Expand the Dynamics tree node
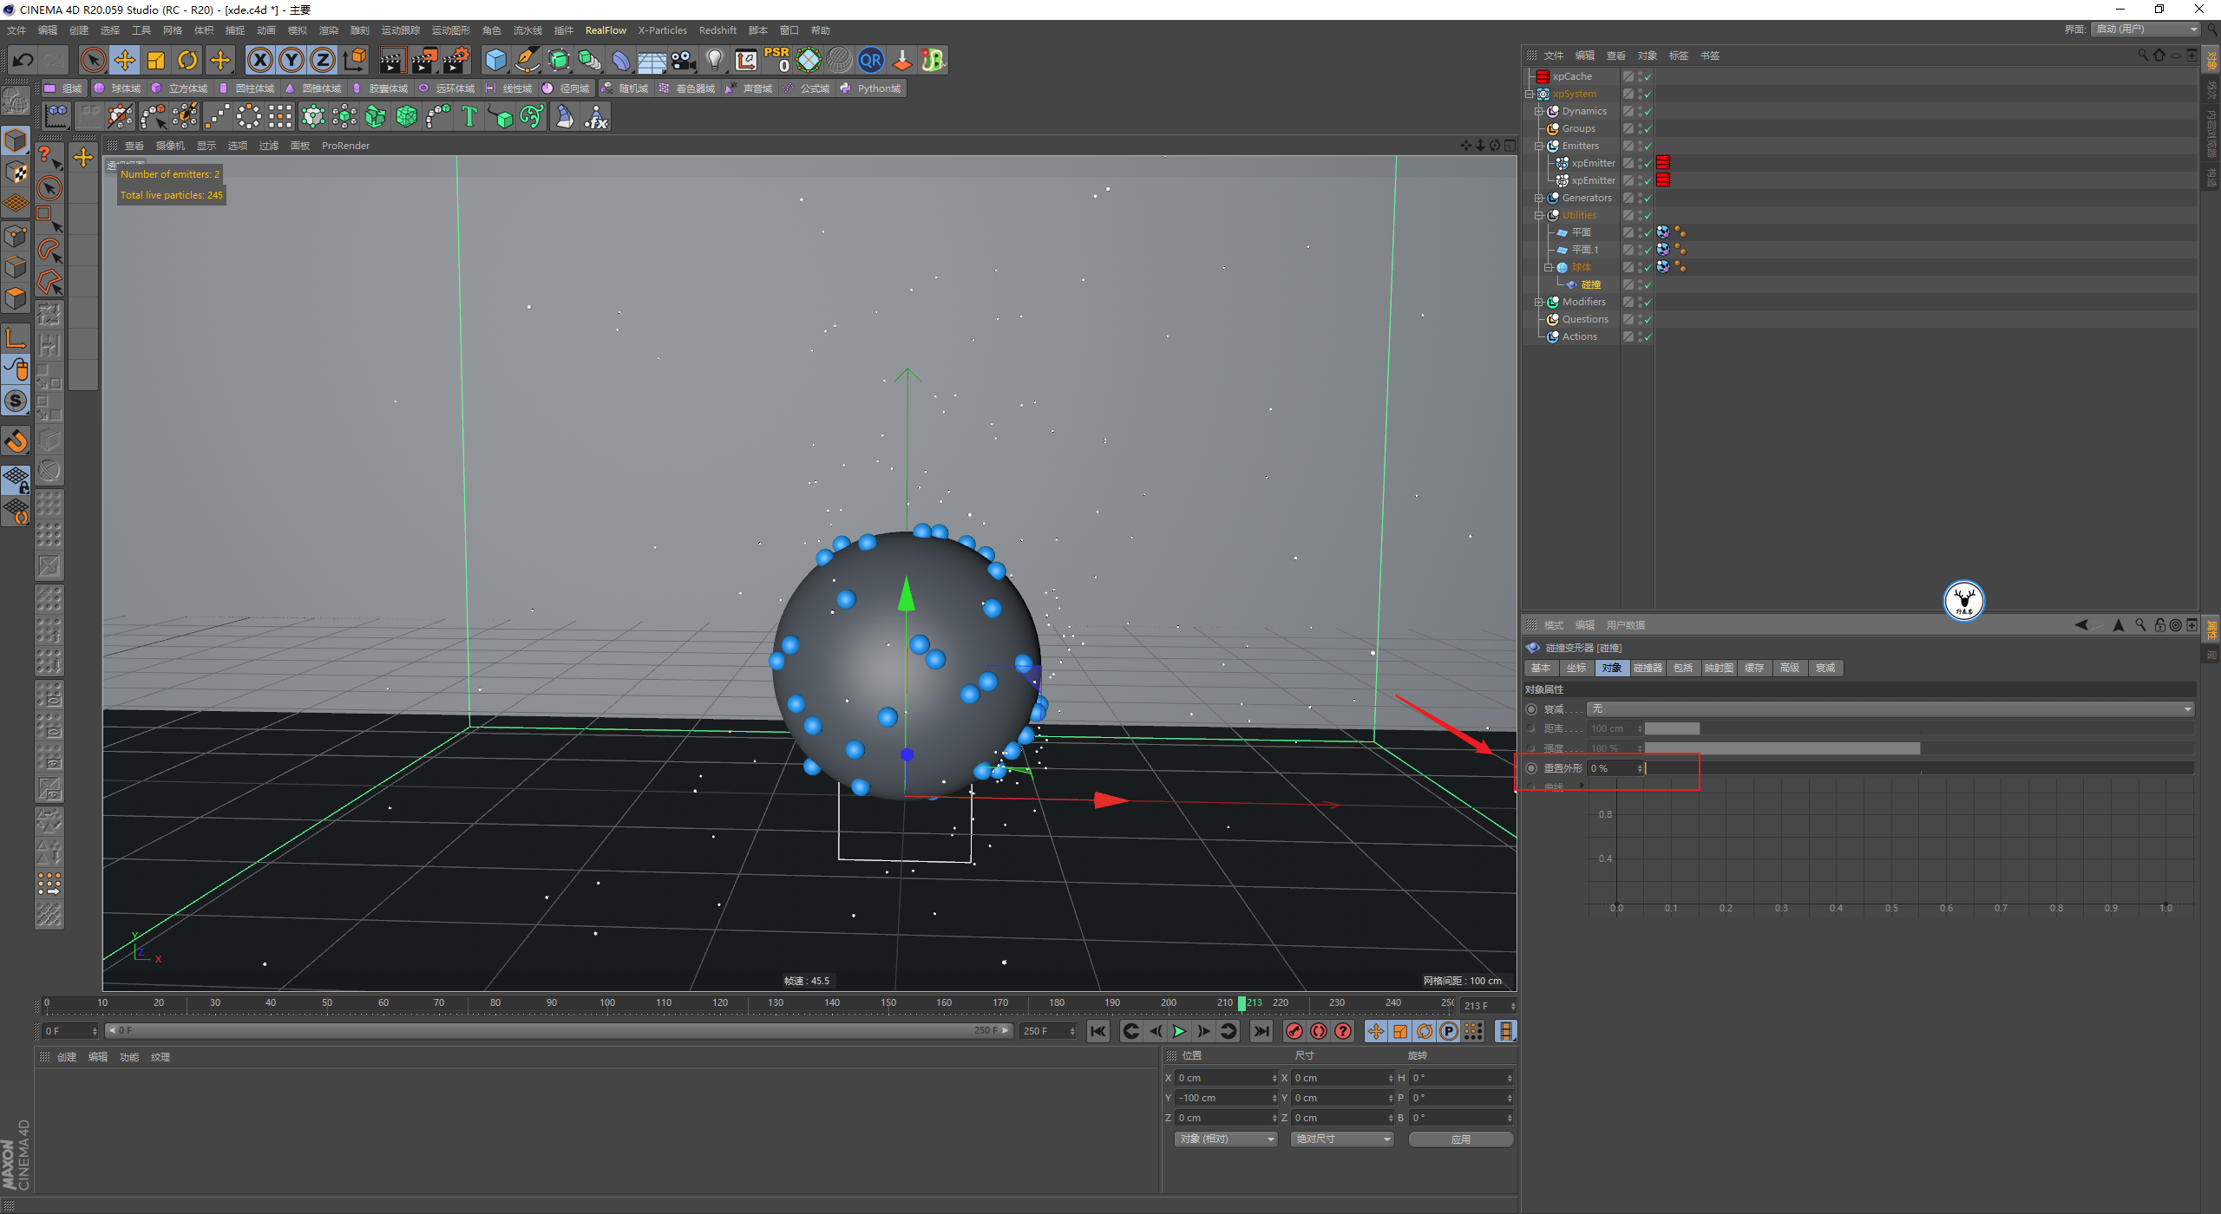 click(x=1539, y=111)
